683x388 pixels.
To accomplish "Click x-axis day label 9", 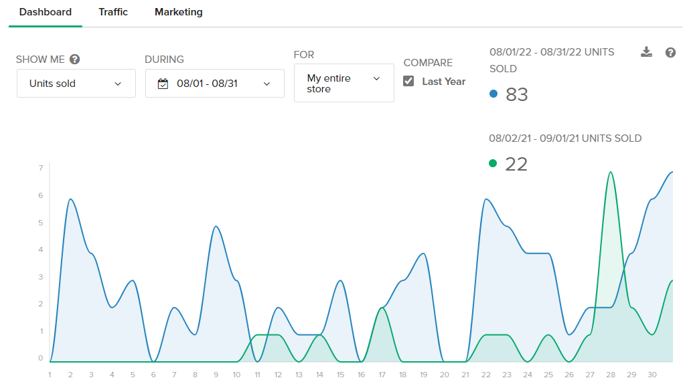I will (216, 375).
